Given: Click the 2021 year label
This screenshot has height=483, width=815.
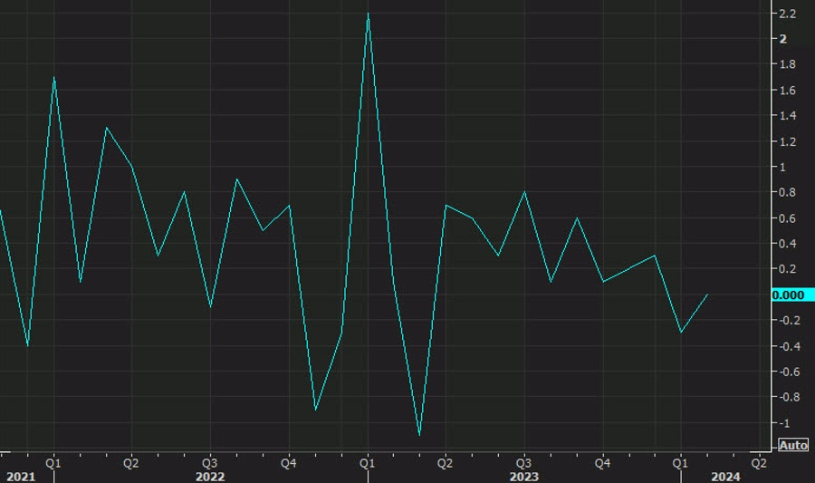Looking at the screenshot, I should coord(21,477).
